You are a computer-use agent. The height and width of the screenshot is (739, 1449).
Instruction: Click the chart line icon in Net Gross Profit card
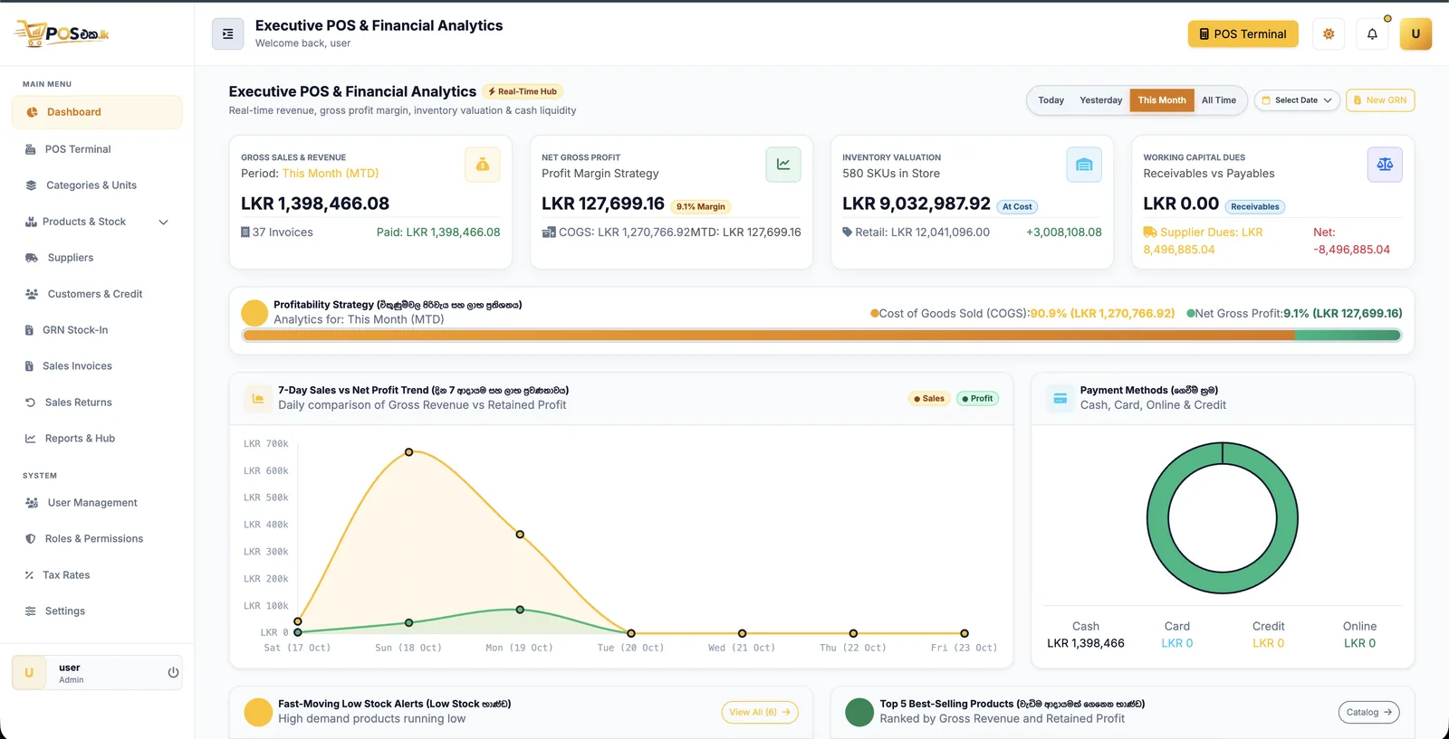pos(783,165)
